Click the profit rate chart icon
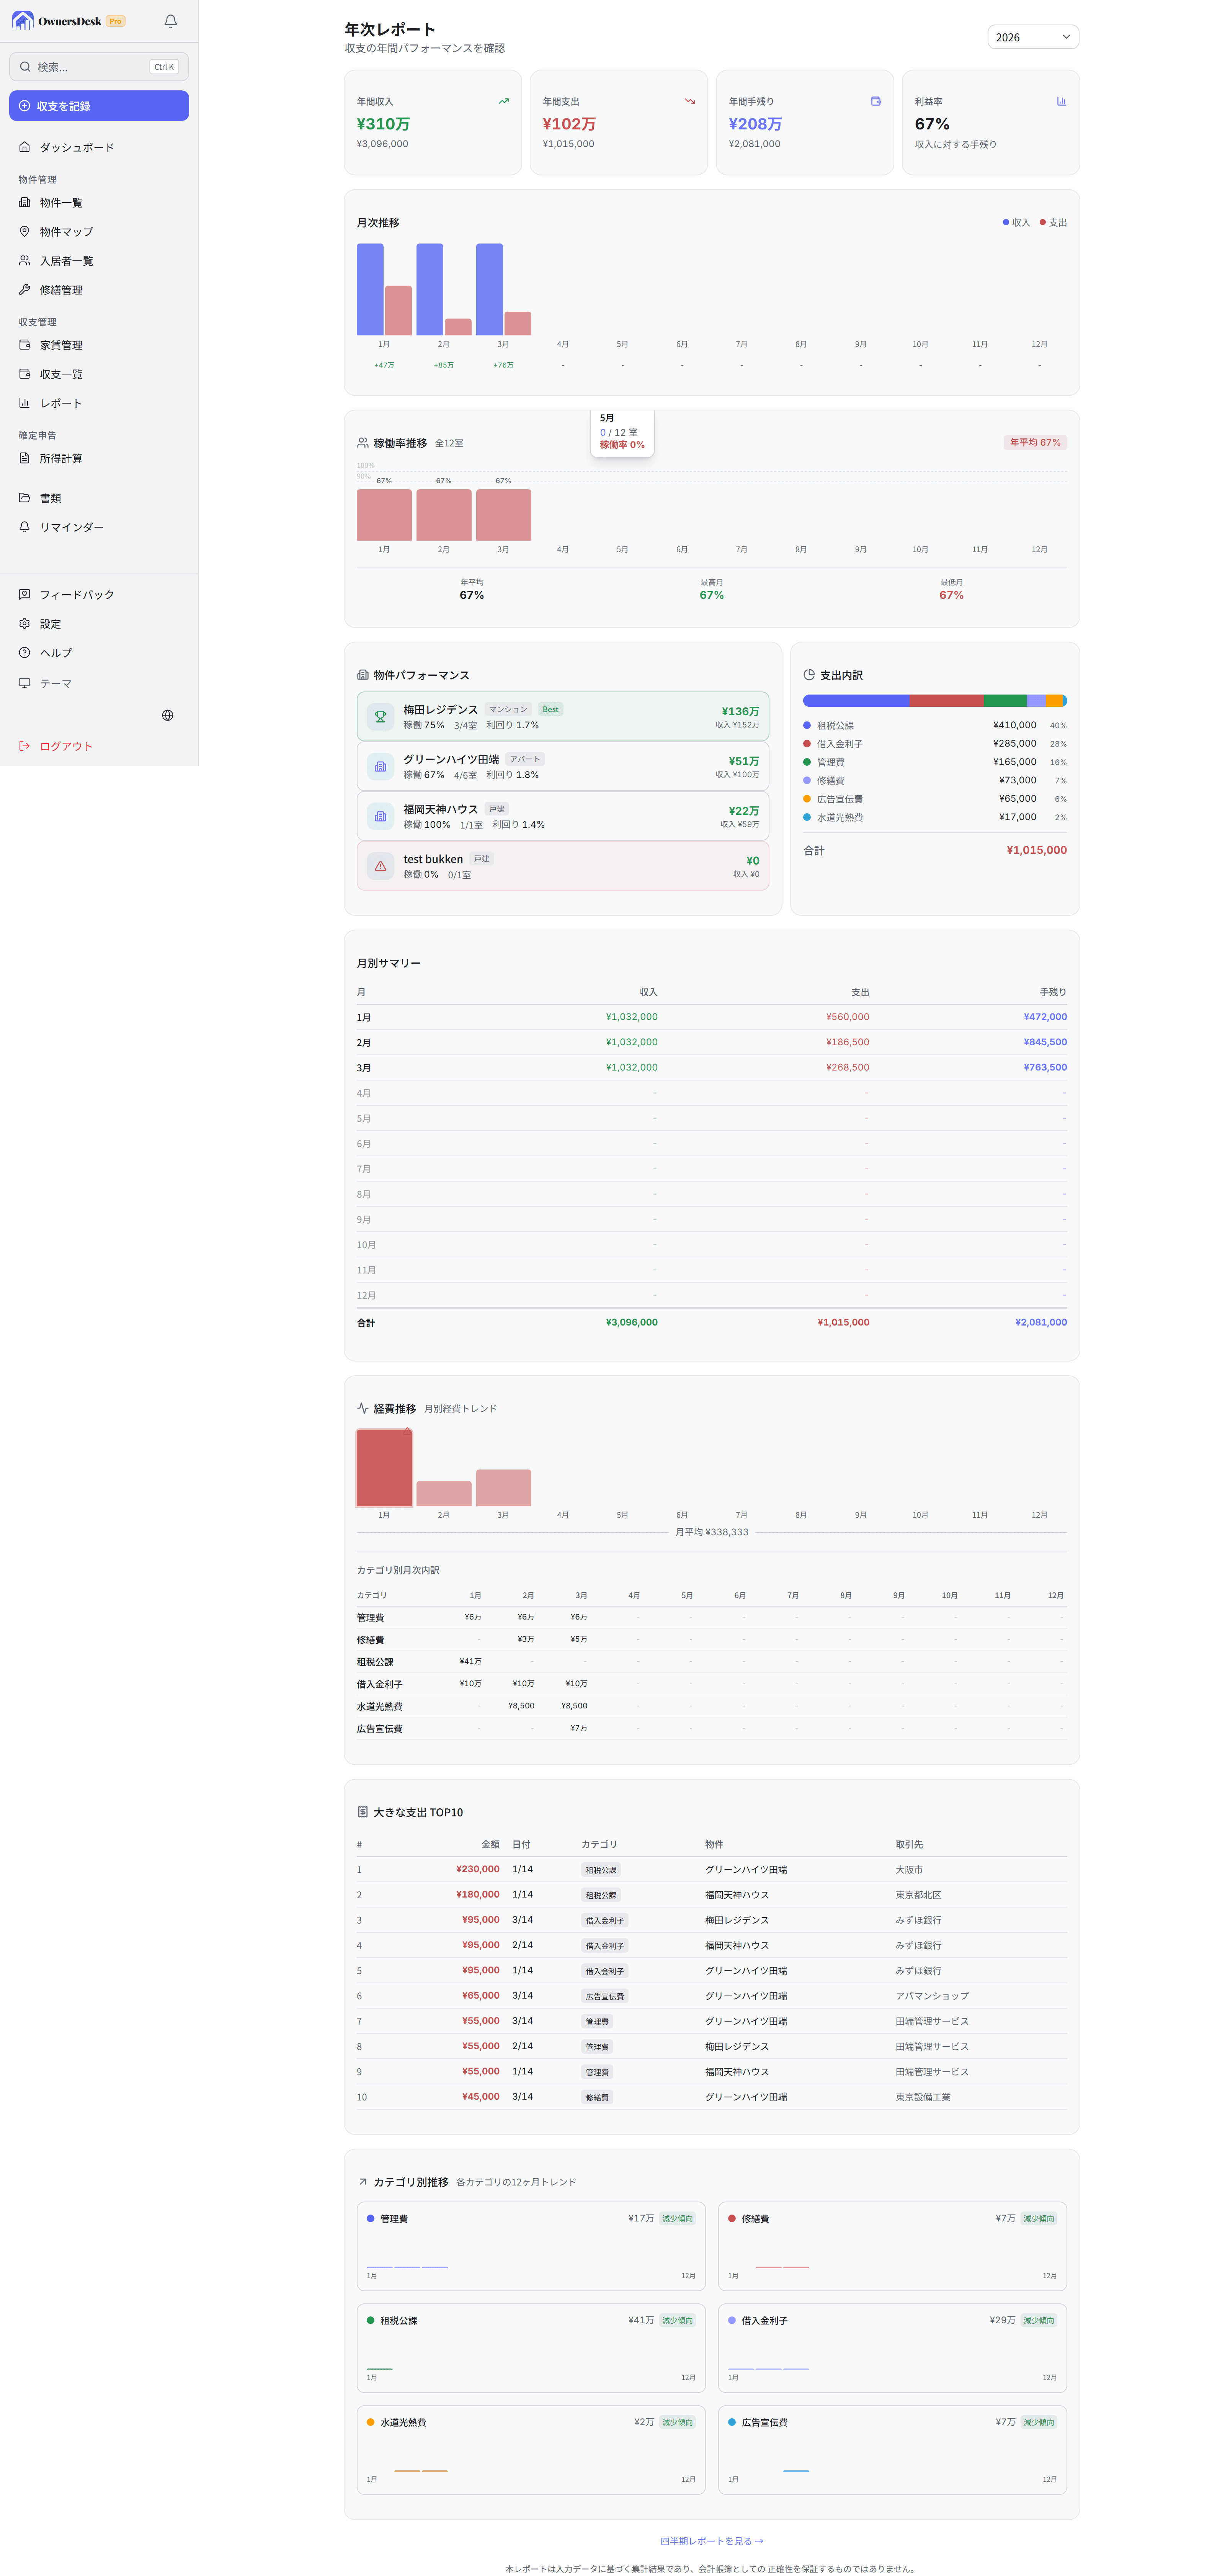 pyautogui.click(x=1061, y=101)
